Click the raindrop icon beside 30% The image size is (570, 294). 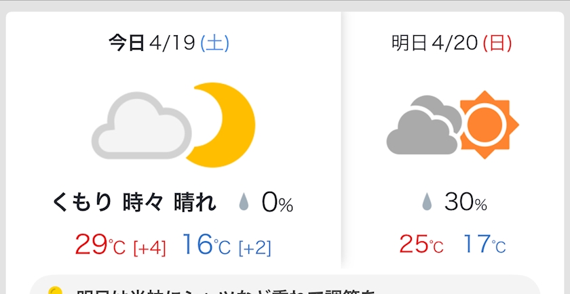pyautogui.click(x=427, y=202)
